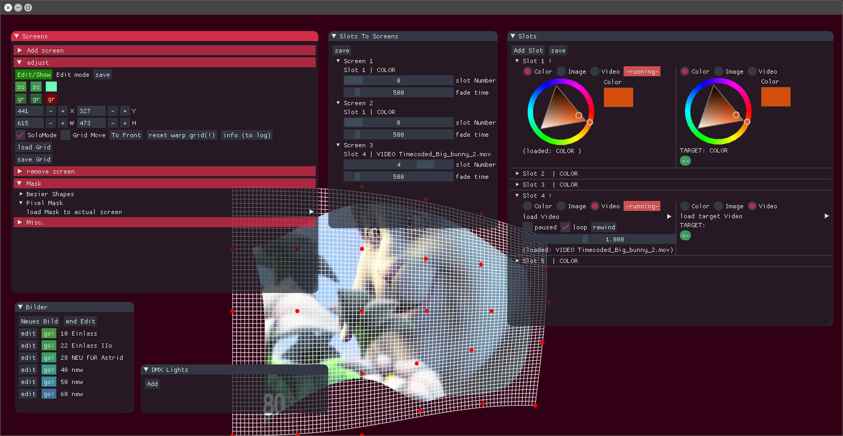Expand the Bezier Shapes tree item

click(x=22, y=194)
